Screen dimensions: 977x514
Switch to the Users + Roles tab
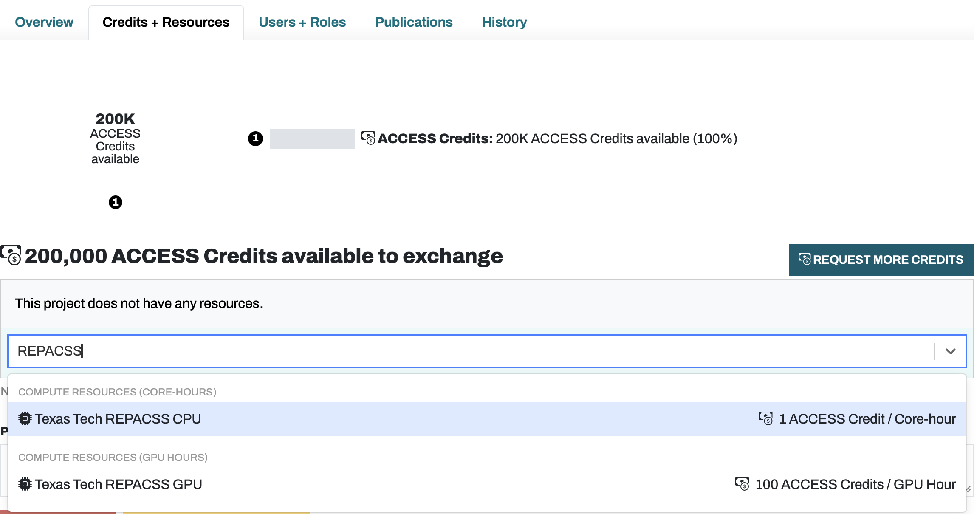point(302,22)
